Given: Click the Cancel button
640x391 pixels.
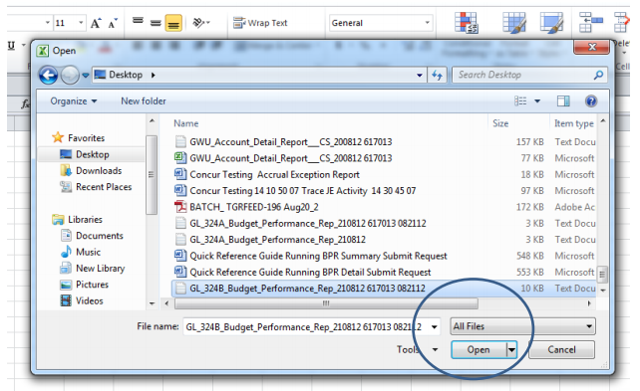Looking at the screenshot, I should tap(561, 349).
